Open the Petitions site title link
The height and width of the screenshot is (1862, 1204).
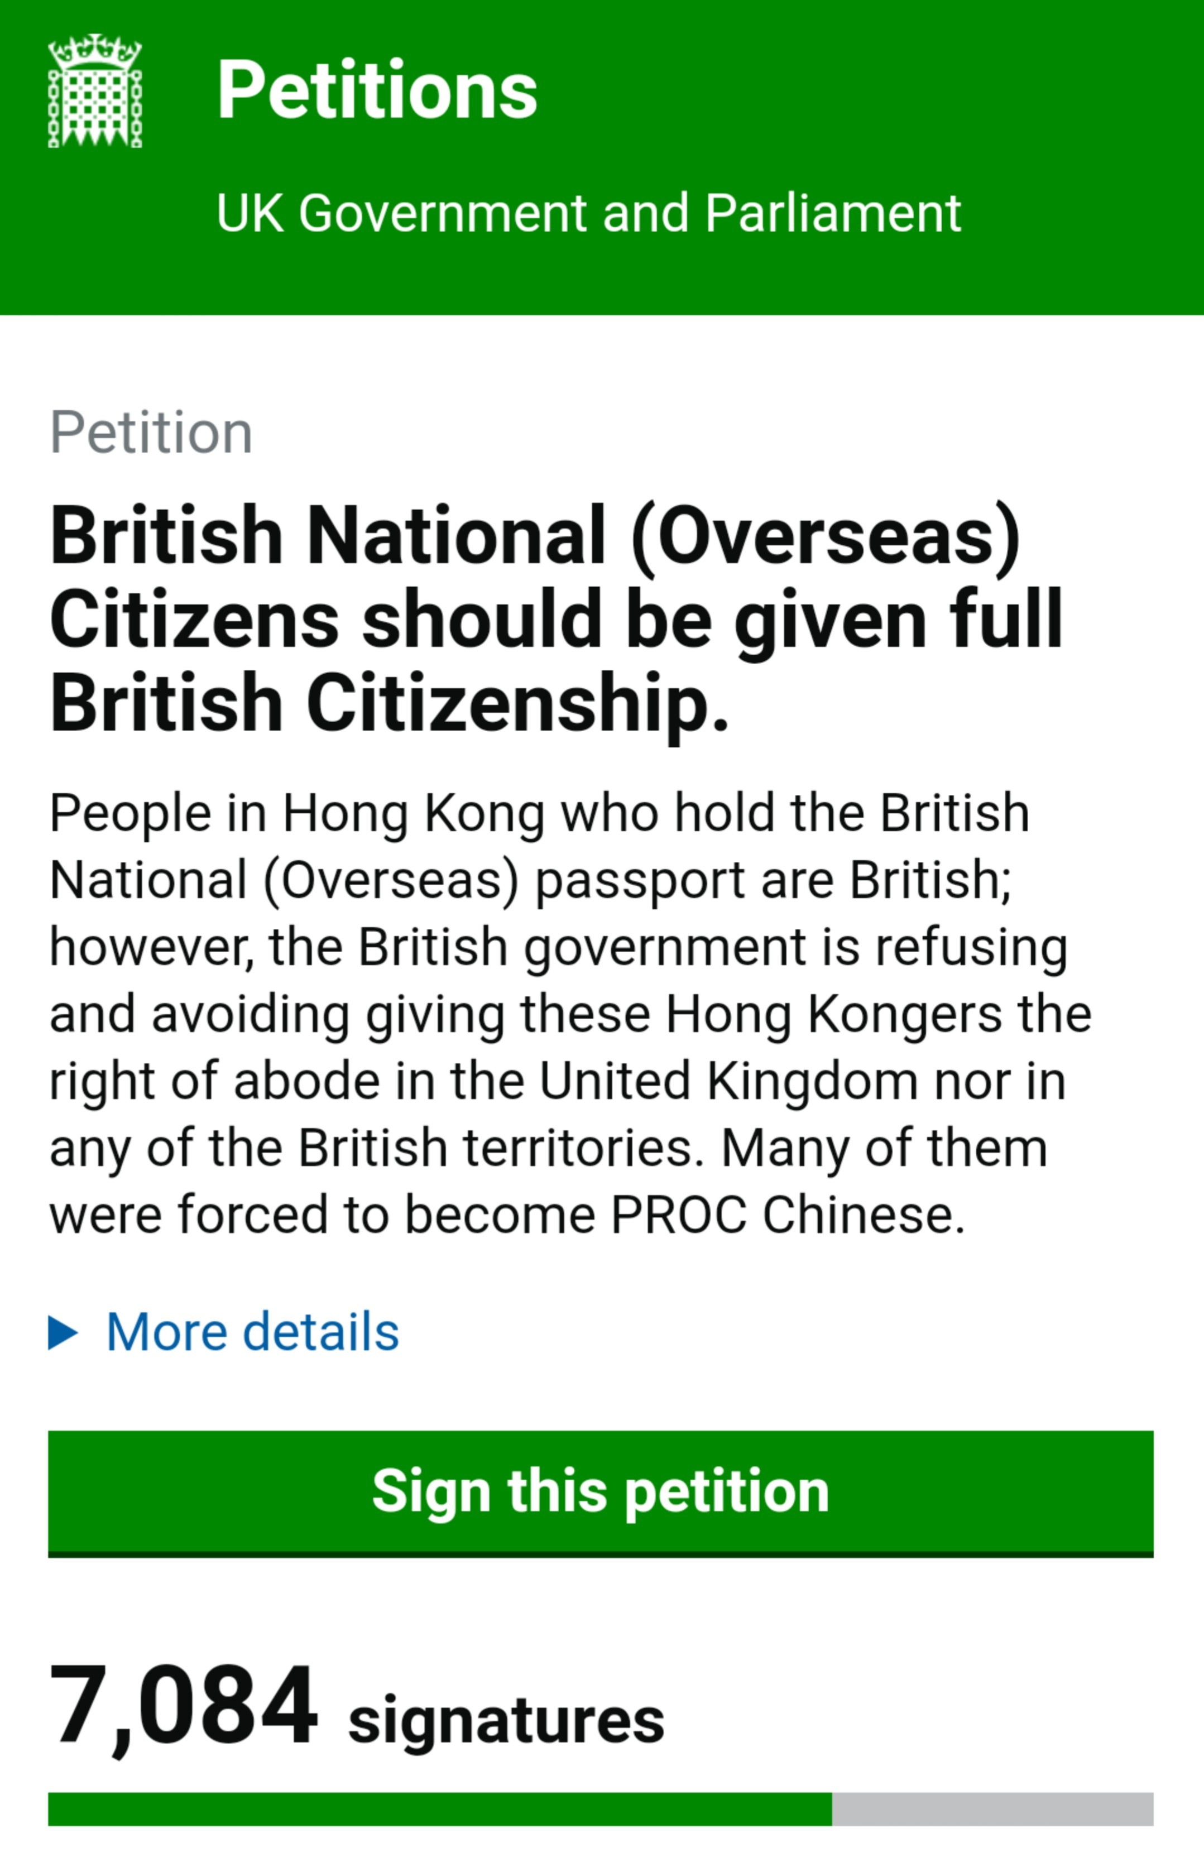[x=377, y=90]
